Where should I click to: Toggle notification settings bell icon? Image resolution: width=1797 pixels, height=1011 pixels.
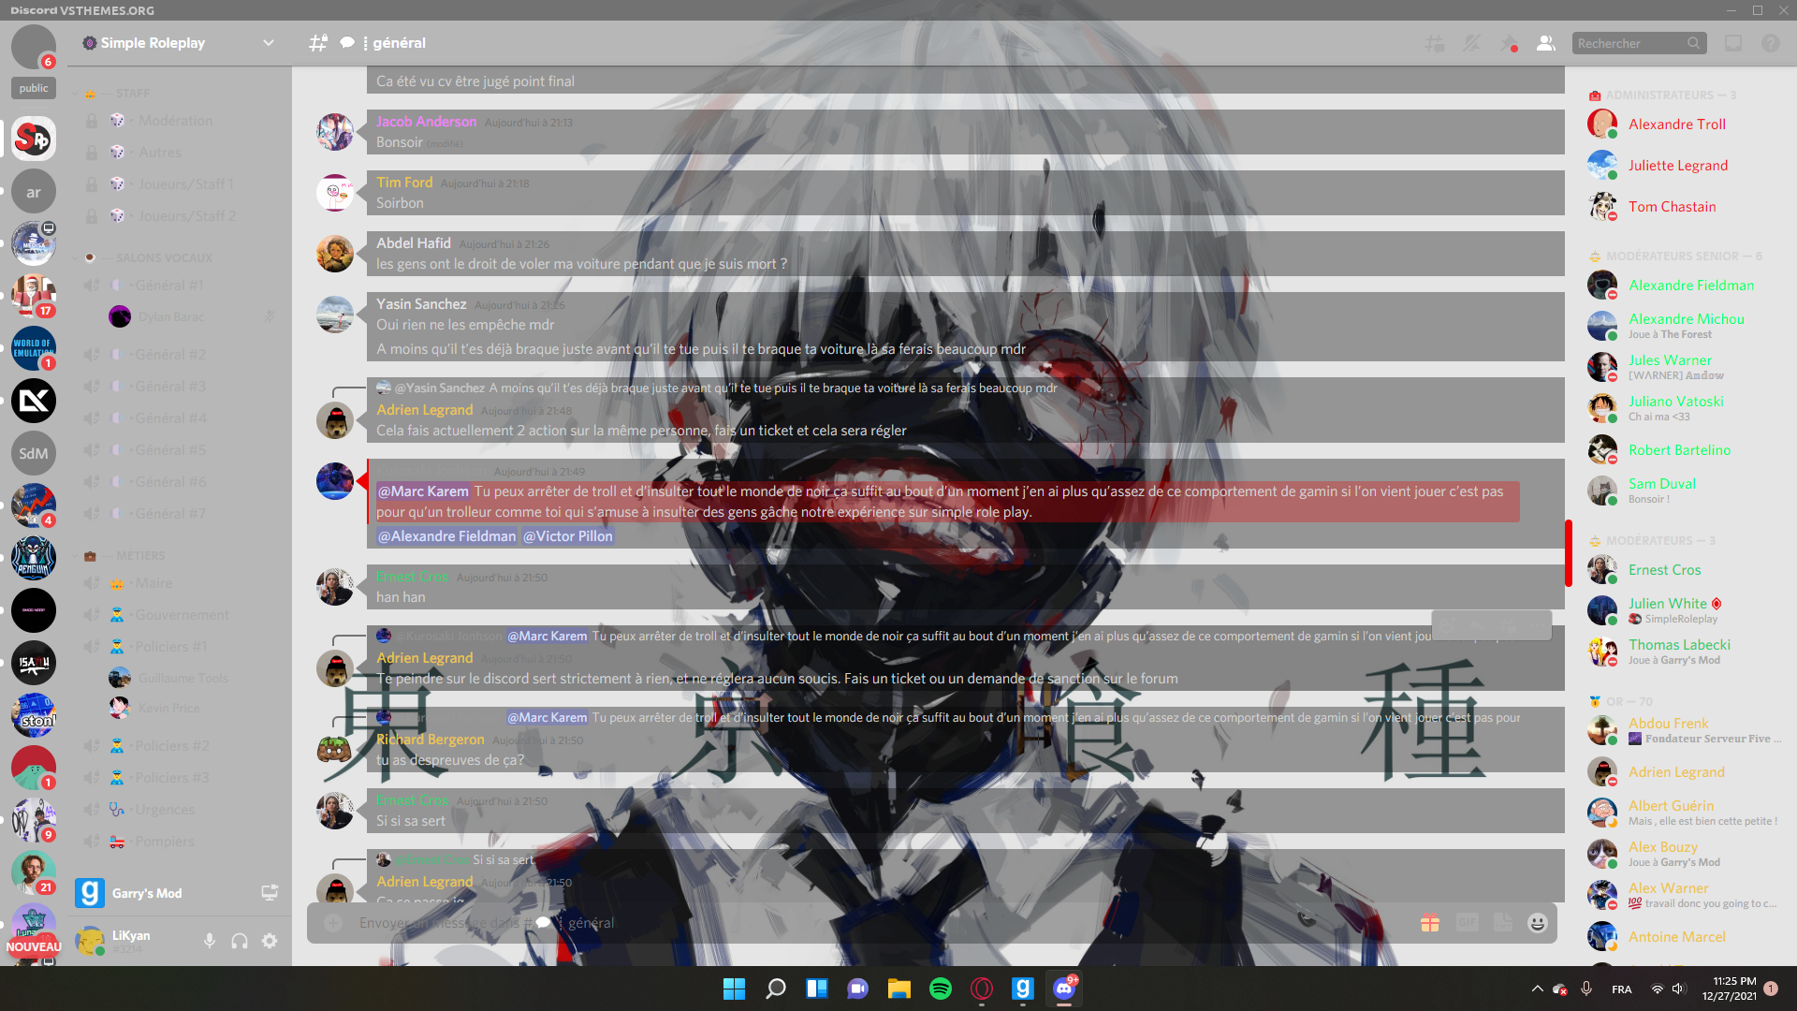pos(1472,43)
